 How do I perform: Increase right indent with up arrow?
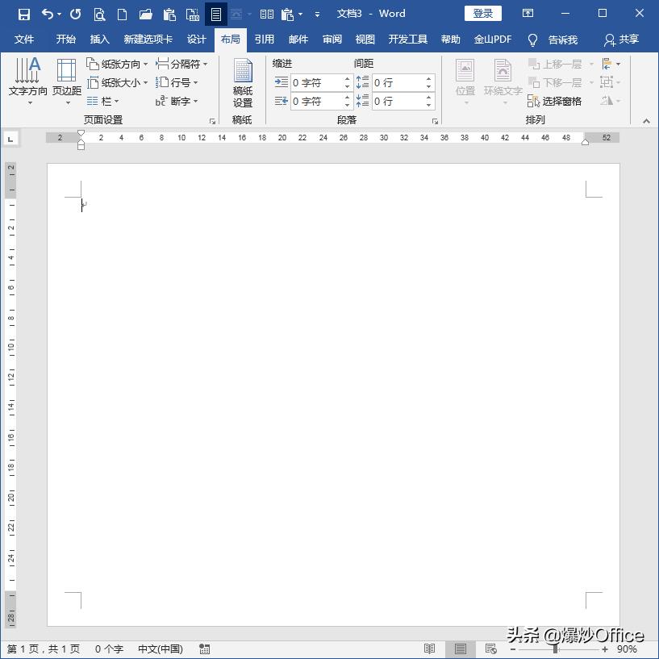coord(347,97)
